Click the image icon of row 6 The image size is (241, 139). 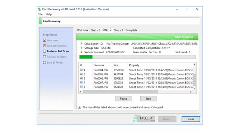pyautogui.click(x=81, y=78)
